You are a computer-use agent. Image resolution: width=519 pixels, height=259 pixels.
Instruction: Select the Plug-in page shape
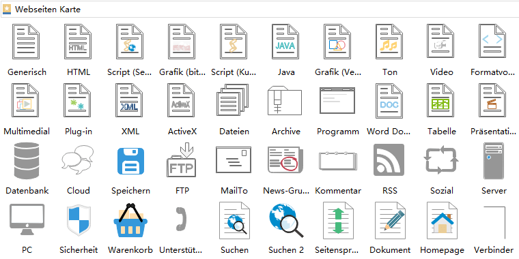[x=78, y=100]
